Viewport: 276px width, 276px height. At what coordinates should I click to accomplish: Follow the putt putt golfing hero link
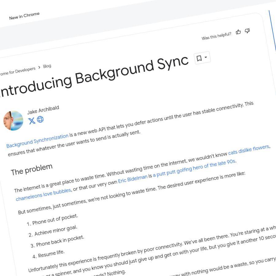tap(194, 168)
